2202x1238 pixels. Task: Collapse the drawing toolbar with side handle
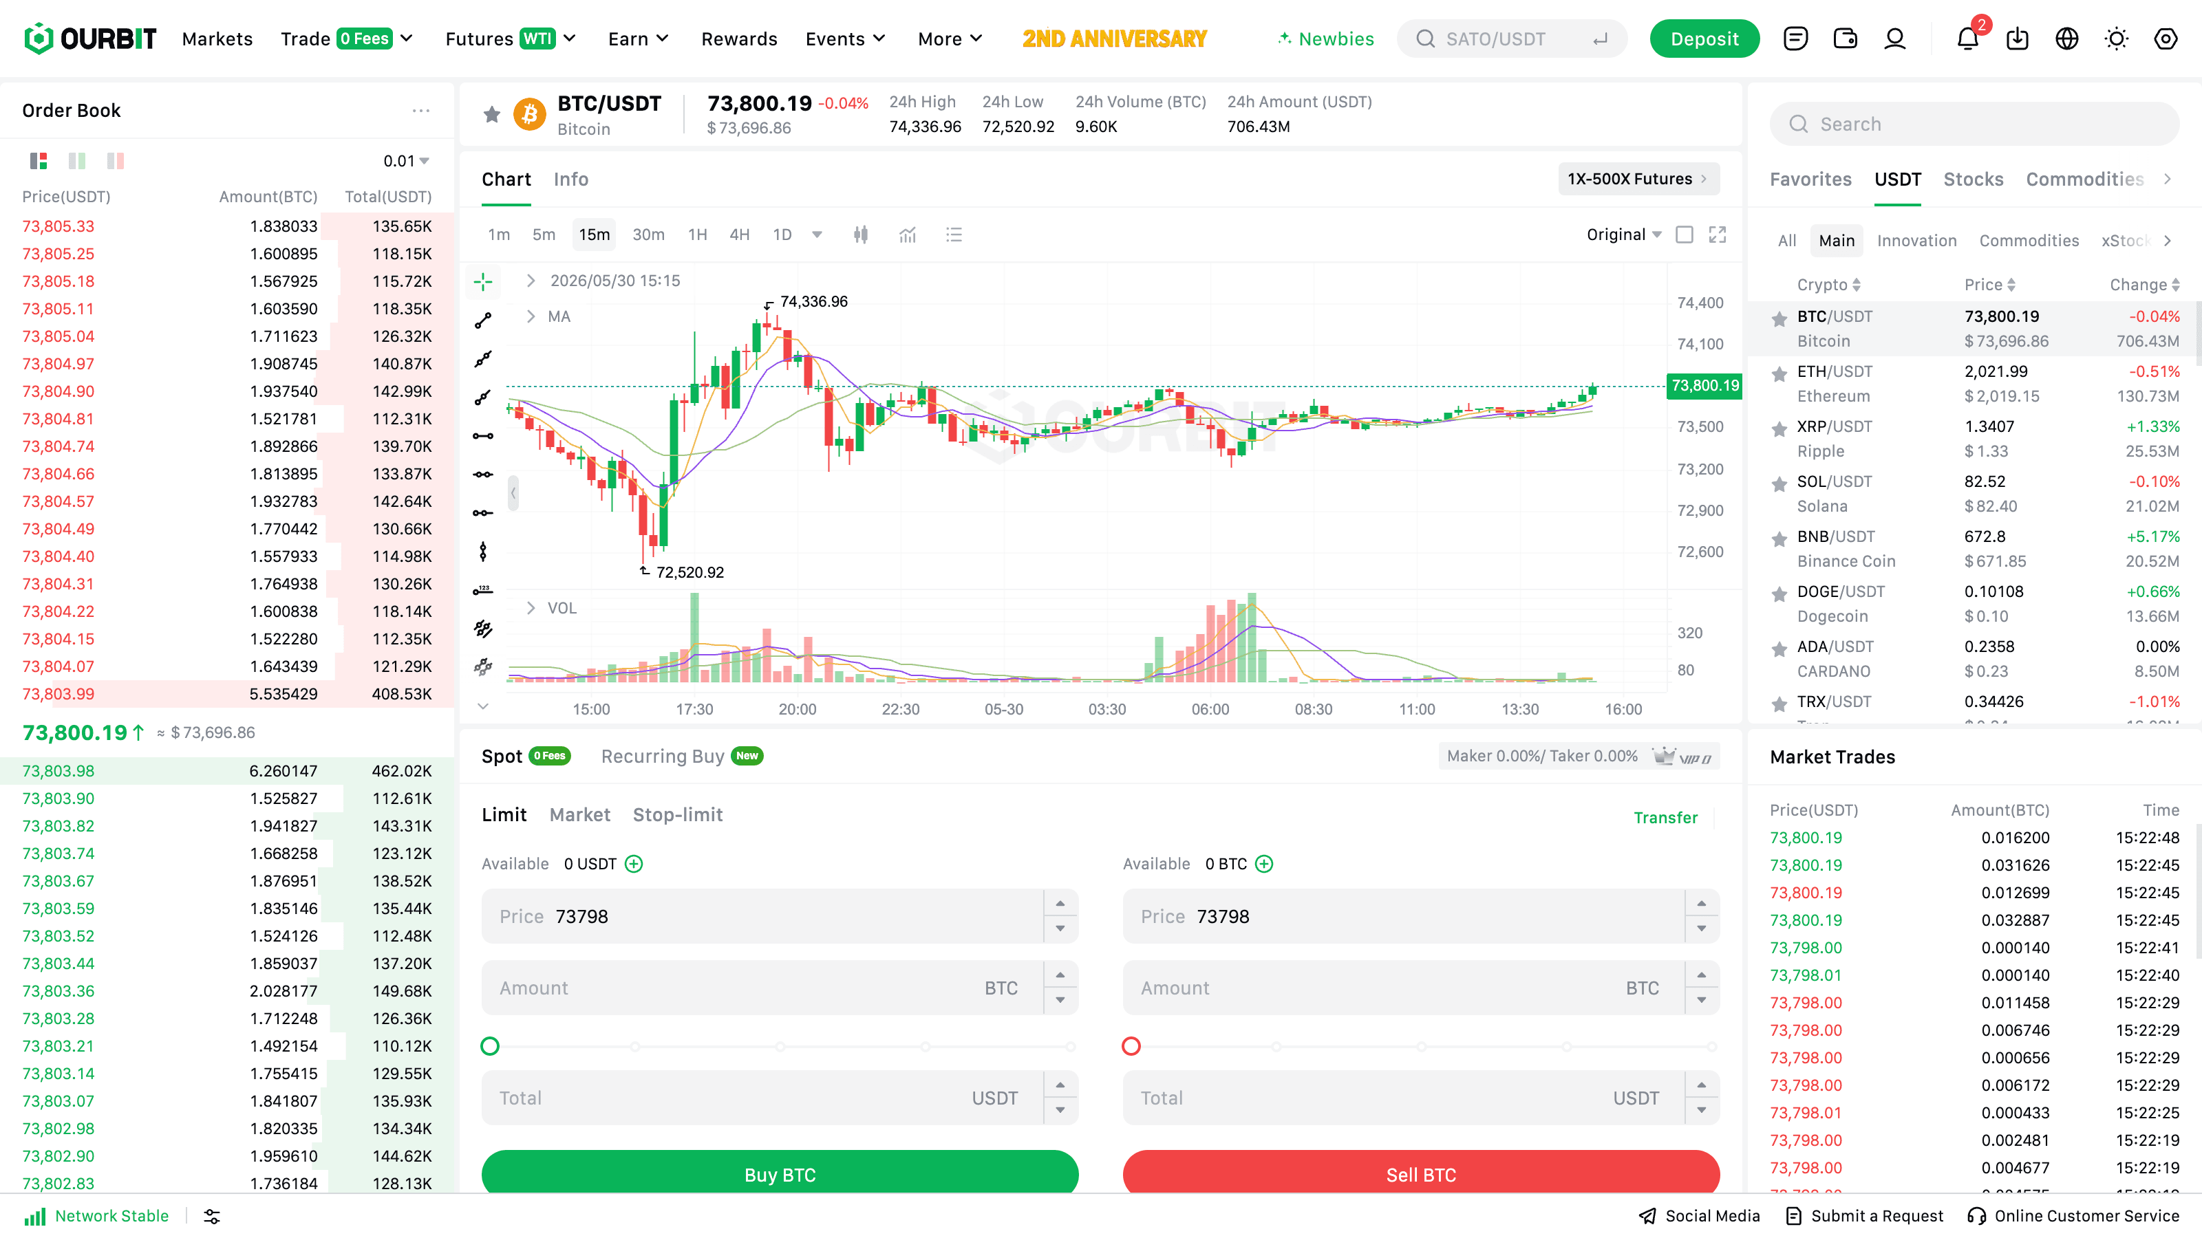pyautogui.click(x=513, y=493)
